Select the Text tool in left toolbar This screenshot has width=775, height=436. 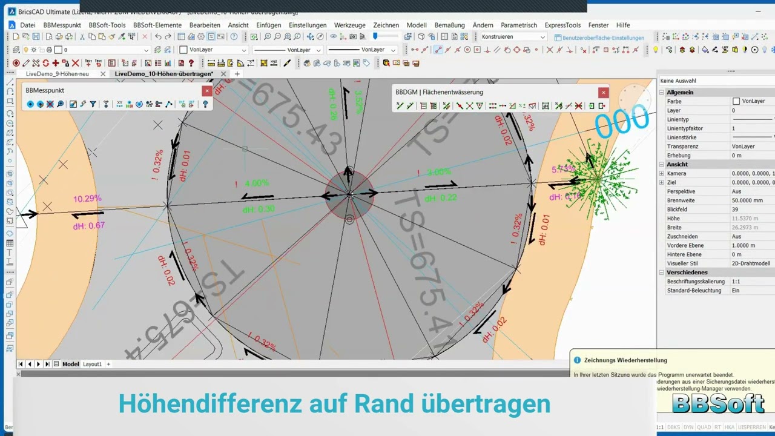coord(10,253)
